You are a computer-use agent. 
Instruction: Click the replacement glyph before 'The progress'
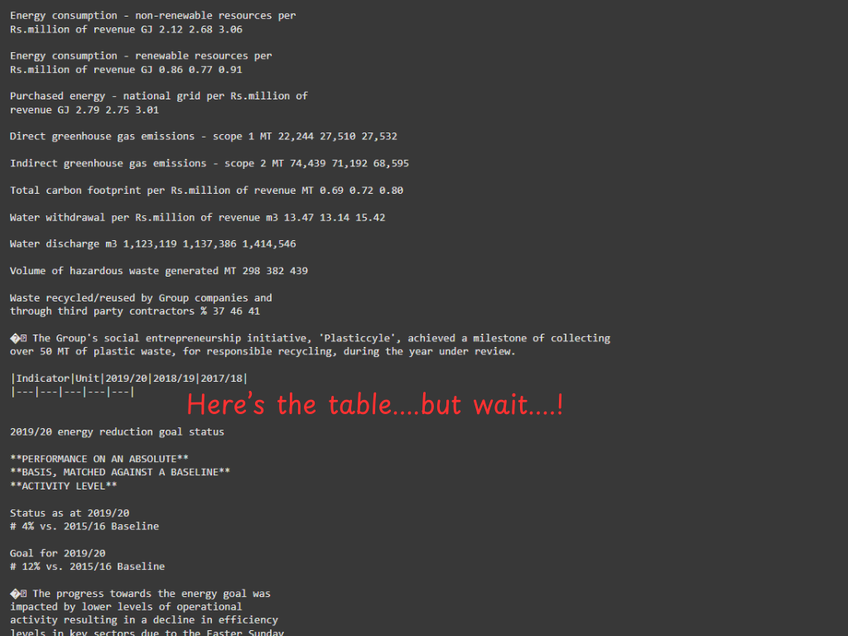(x=18, y=594)
